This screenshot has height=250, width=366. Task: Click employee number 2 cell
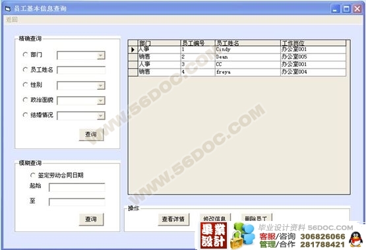pyautogui.click(x=198, y=57)
